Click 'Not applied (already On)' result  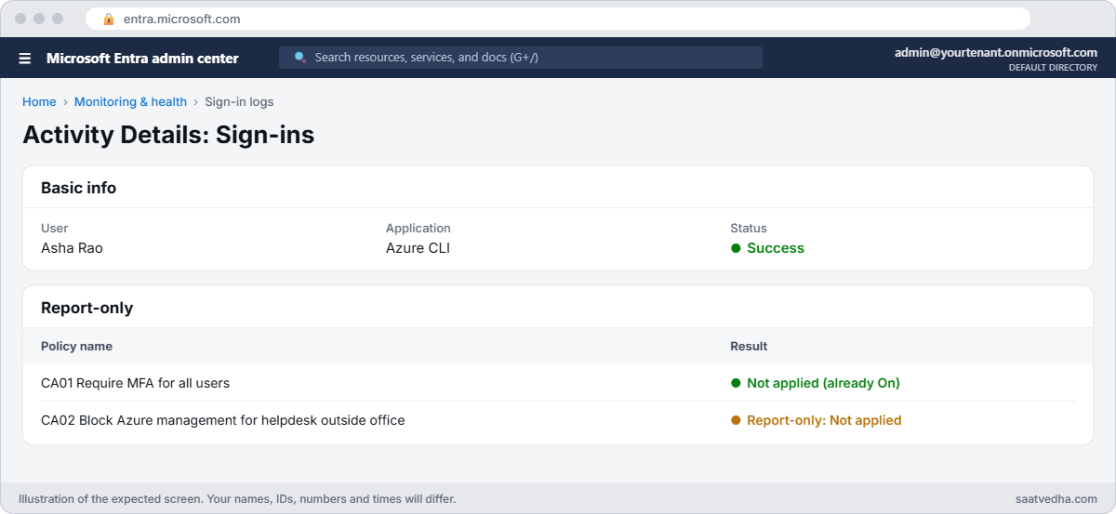coord(815,383)
